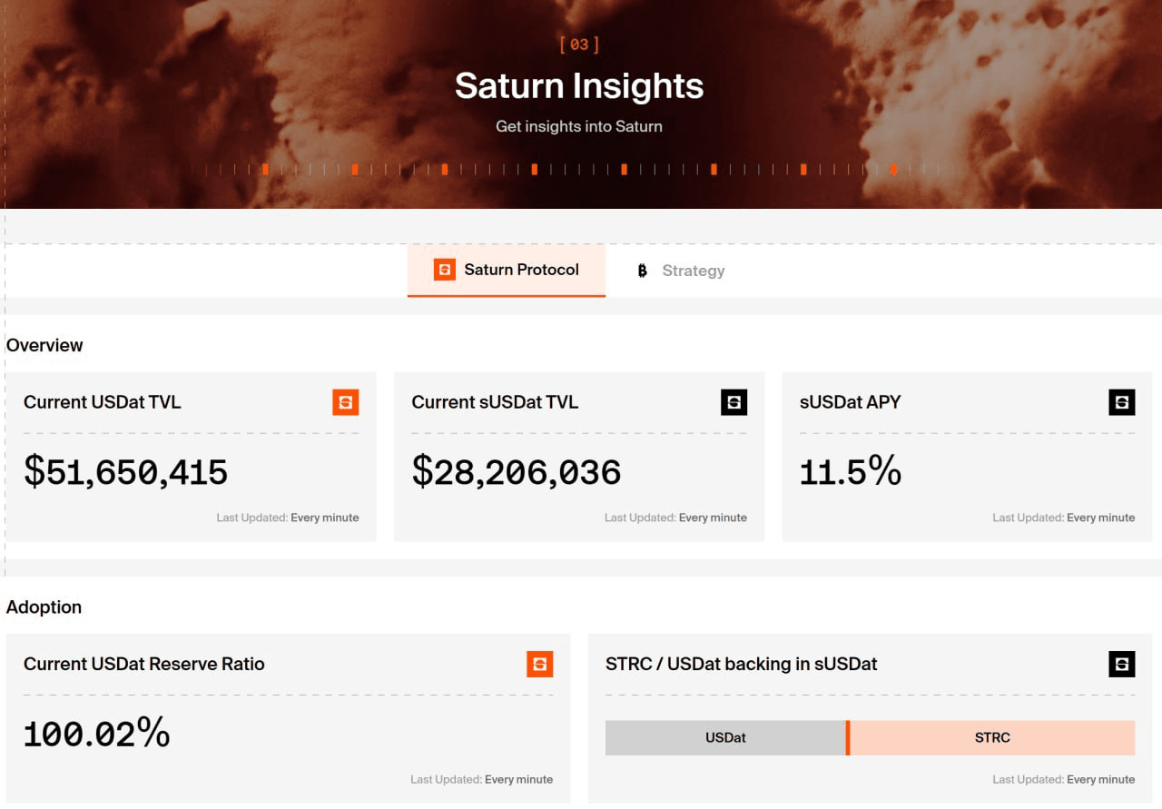1162x809 pixels.
Task: Click the USDat segment of backing bar
Action: click(x=725, y=738)
